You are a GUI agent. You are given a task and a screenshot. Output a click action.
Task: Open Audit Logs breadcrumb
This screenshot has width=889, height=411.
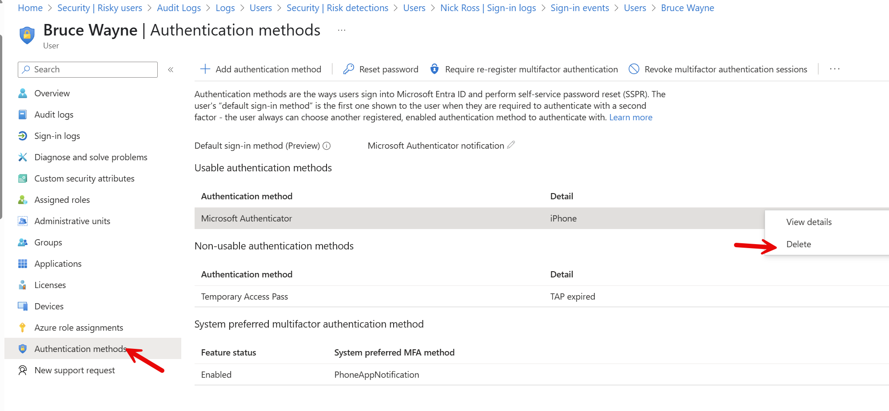pyautogui.click(x=179, y=8)
